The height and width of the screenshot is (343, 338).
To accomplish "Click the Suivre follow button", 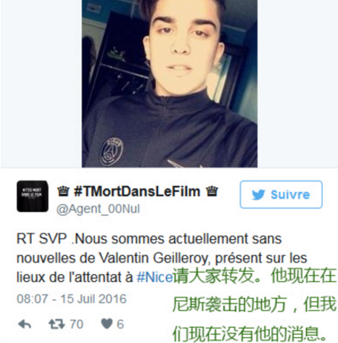I will [x=281, y=194].
